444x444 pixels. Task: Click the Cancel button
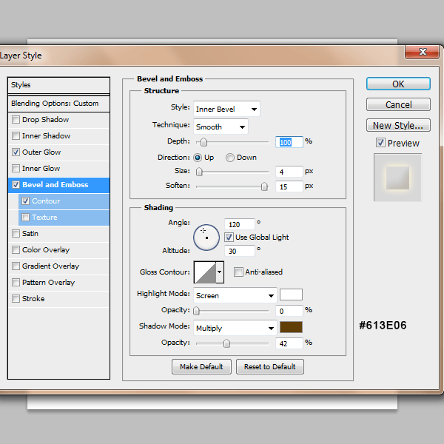398,104
